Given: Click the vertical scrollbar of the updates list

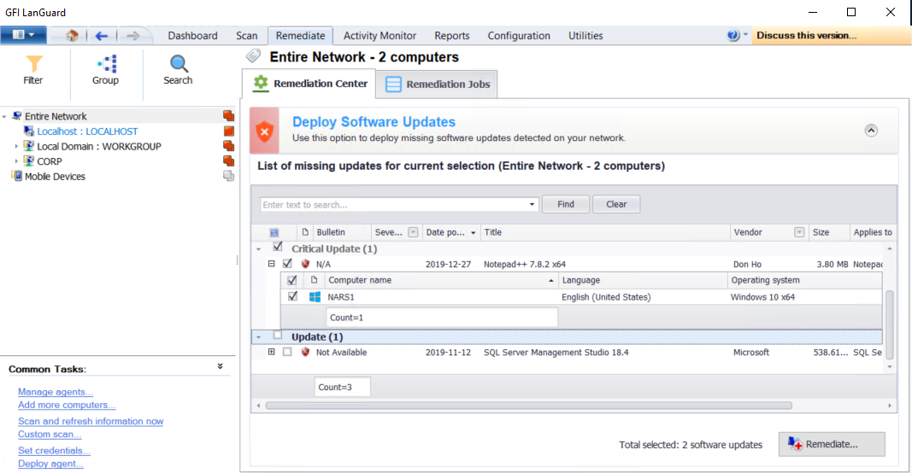Looking at the screenshot, I should pos(889,323).
